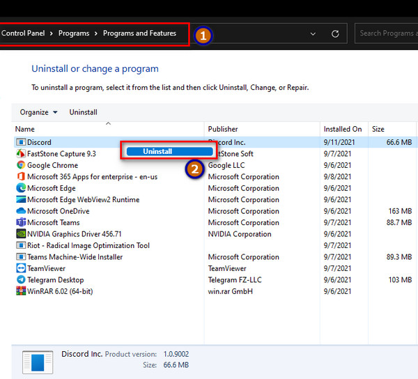418x379 pixels.
Task: Click the Microsoft OneDrive cloud icon
Action: (21, 211)
